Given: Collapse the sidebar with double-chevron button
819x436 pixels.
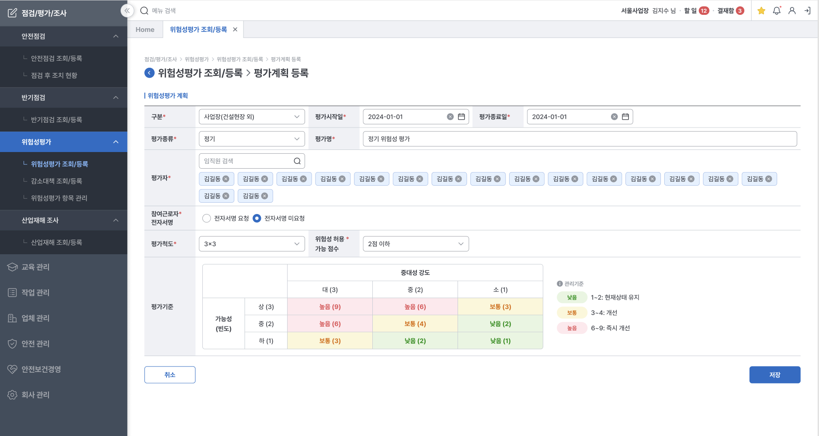Looking at the screenshot, I should [x=127, y=10].
